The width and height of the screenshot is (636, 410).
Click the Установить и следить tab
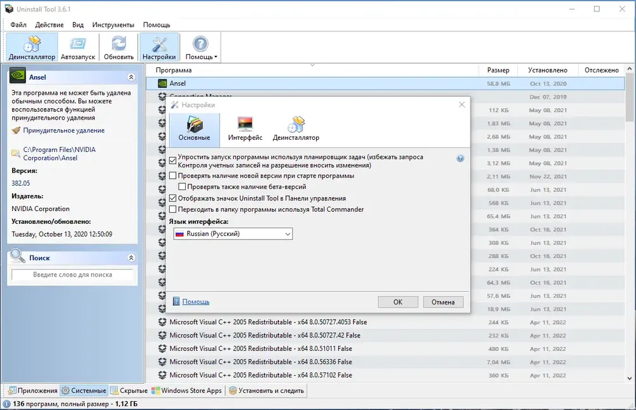pyautogui.click(x=266, y=390)
